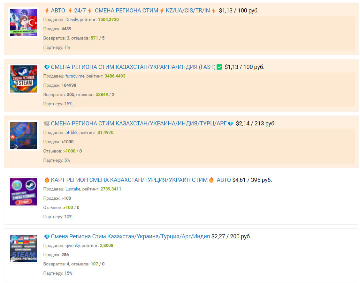Click the price $2,14 / 213 руб.
This screenshot has width=360, height=283.
pos(256,123)
